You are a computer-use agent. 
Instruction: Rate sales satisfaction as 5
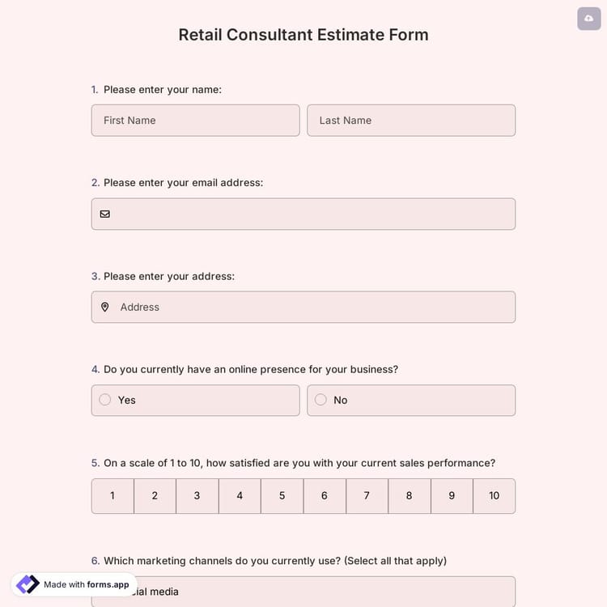[282, 495]
